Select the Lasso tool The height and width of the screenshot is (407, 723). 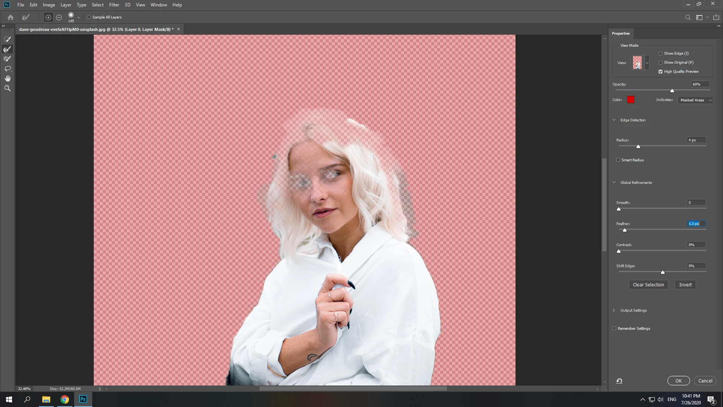[7, 69]
